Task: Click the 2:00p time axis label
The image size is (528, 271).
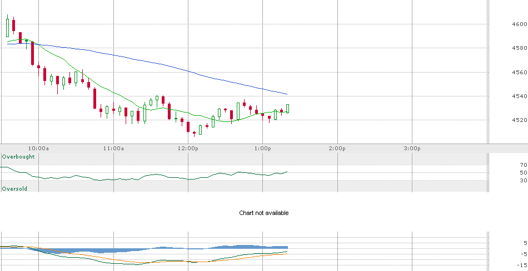Action: point(337,149)
